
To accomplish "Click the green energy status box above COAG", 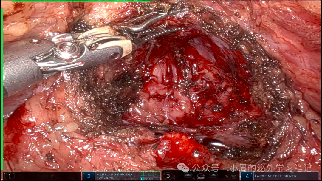I will (150, 175).
